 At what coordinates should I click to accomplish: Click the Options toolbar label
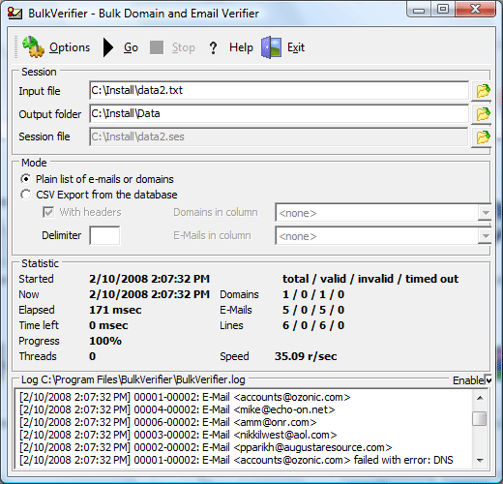[x=70, y=47]
